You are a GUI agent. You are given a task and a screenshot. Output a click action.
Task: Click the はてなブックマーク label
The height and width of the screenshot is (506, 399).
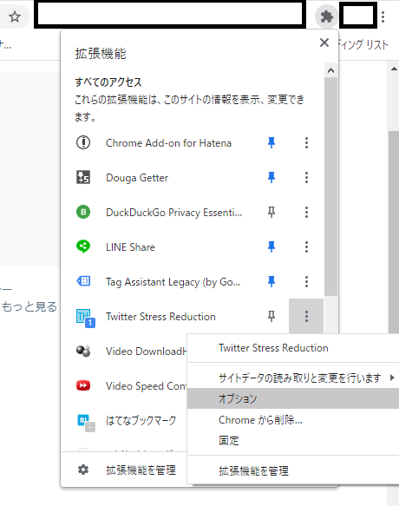click(141, 420)
